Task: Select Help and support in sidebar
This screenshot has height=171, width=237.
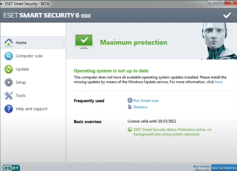Action: point(31,109)
